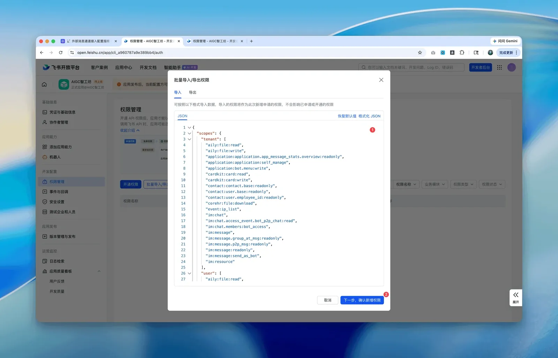The width and height of the screenshot is (558, 358).
Task: Fold the "user" array on line 26
Action: coord(189,273)
